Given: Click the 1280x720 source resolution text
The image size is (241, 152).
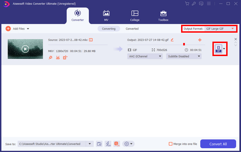Looking at the screenshot, I should coord(62,51).
